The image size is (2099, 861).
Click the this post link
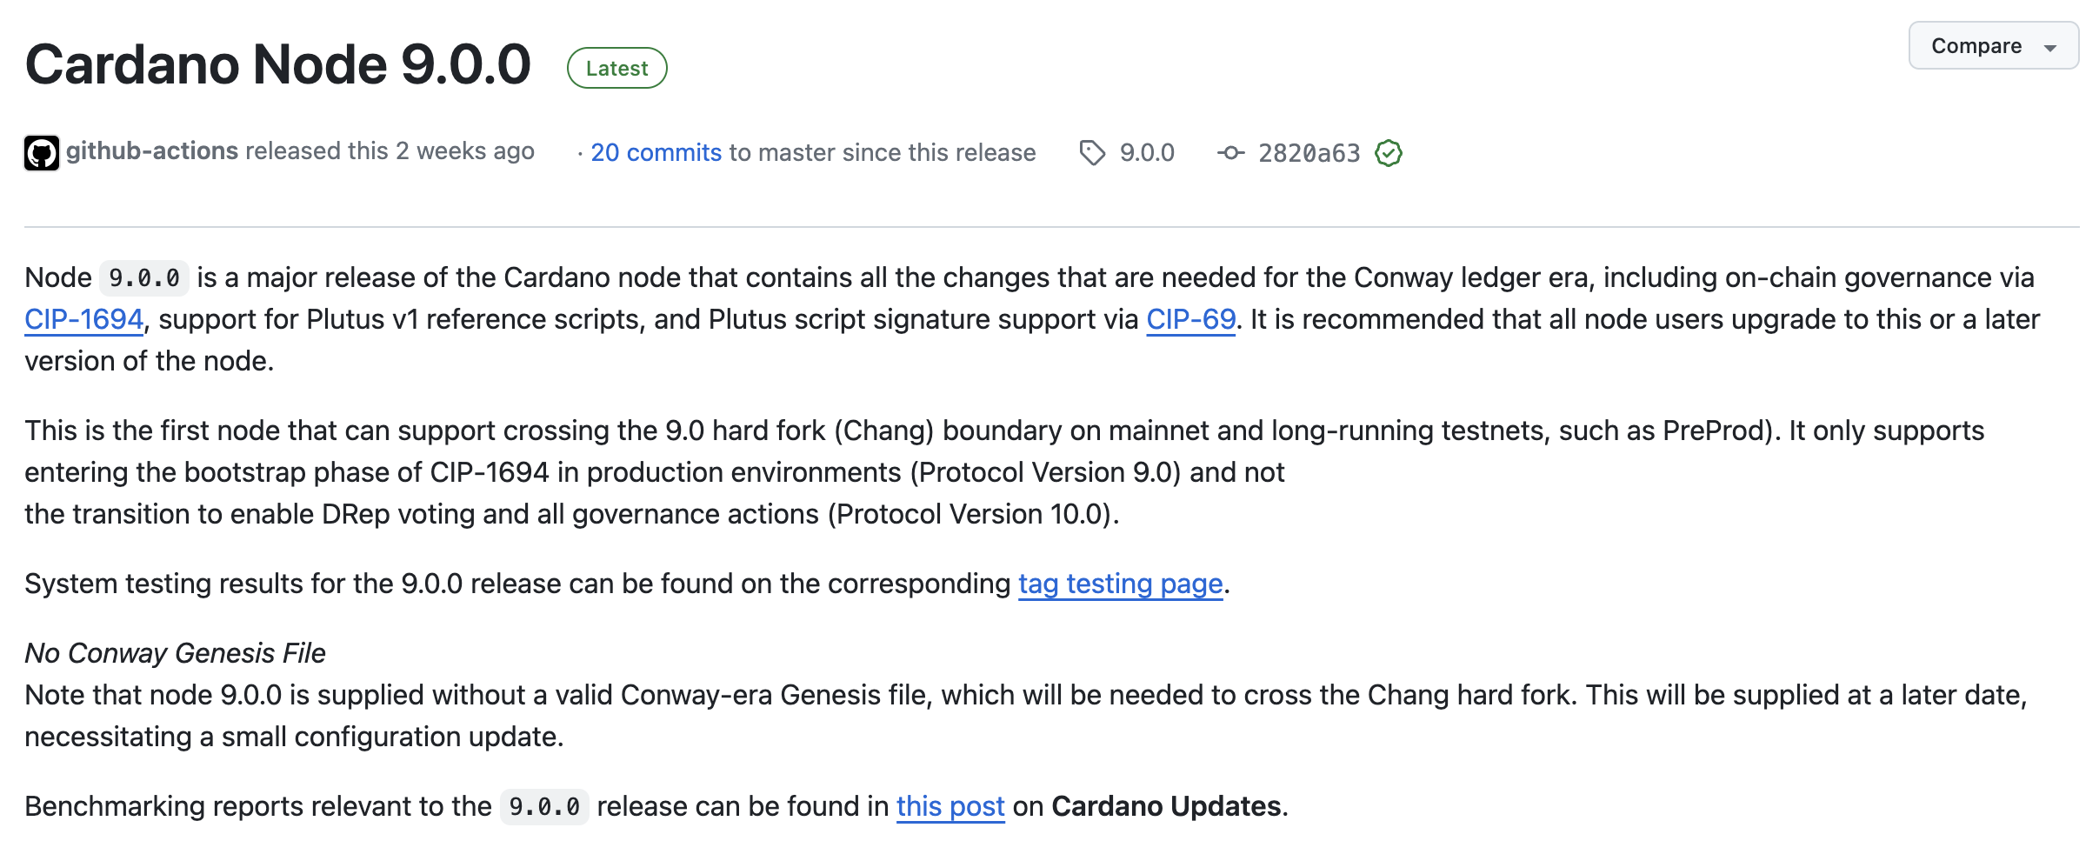pyautogui.click(x=950, y=806)
